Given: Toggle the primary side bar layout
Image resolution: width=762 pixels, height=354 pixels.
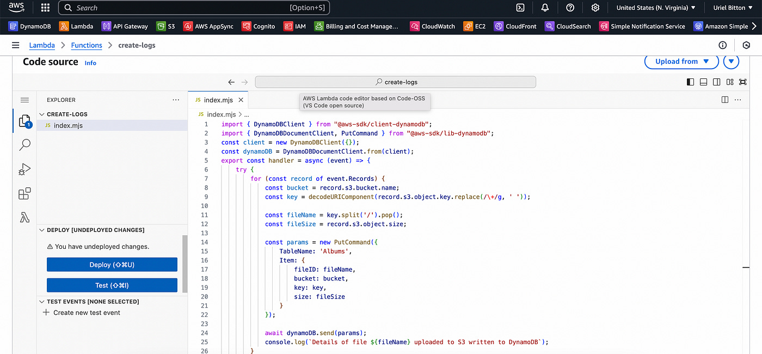Looking at the screenshot, I should pyautogui.click(x=691, y=82).
